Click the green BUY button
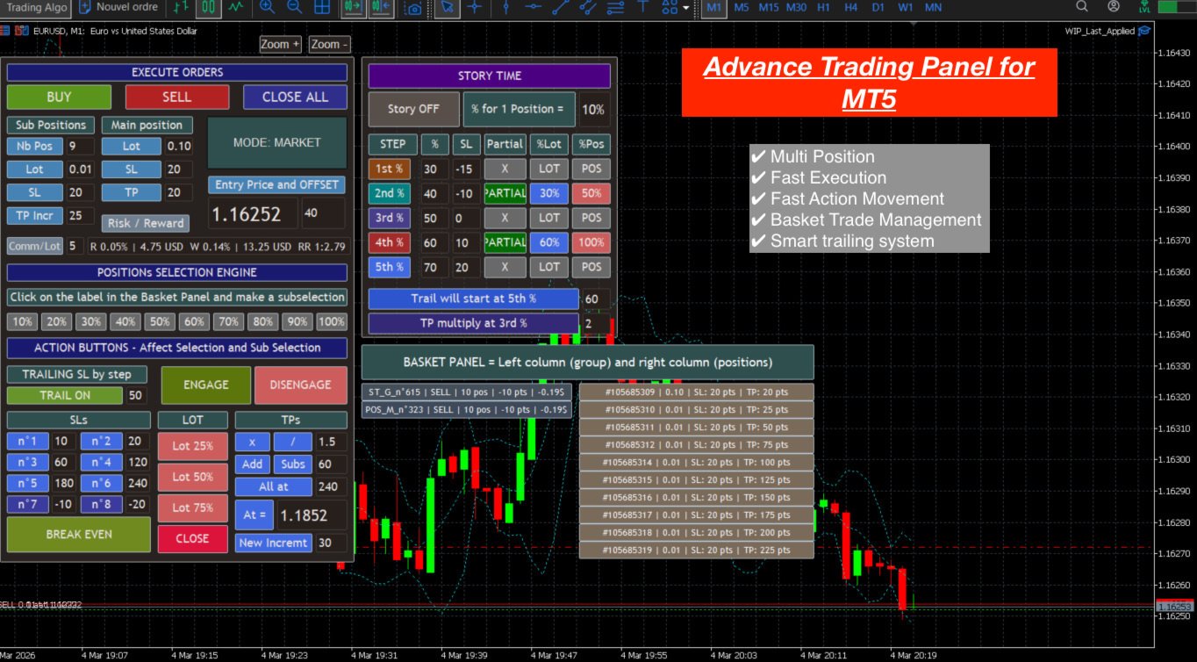Image resolution: width=1197 pixels, height=662 pixels. (59, 97)
